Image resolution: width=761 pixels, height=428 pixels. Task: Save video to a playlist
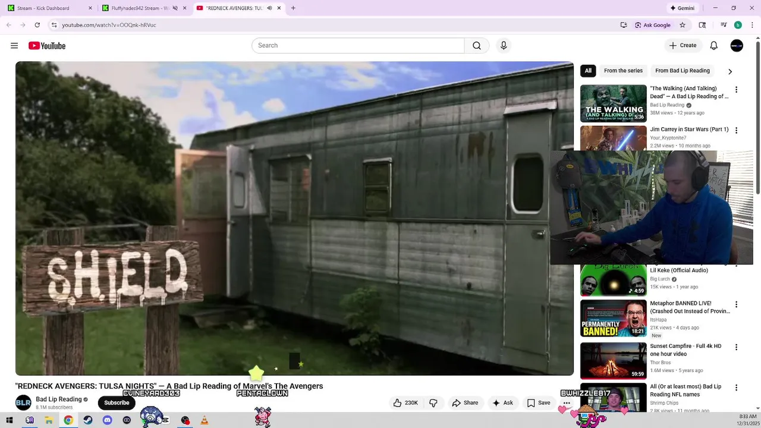538,403
